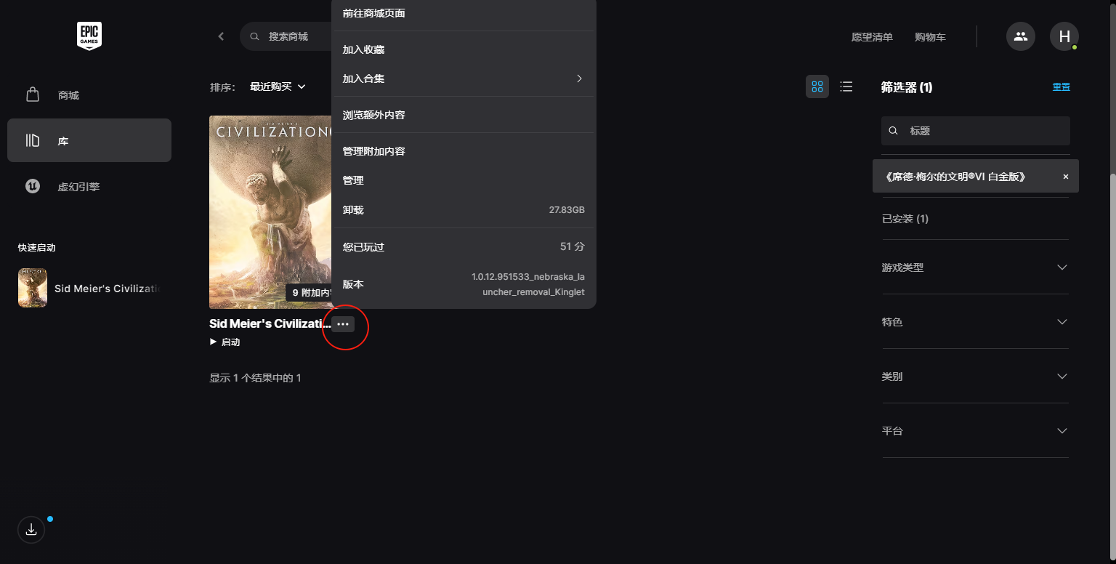Expand the 特色 filter section
The height and width of the screenshot is (564, 1116).
975,322
